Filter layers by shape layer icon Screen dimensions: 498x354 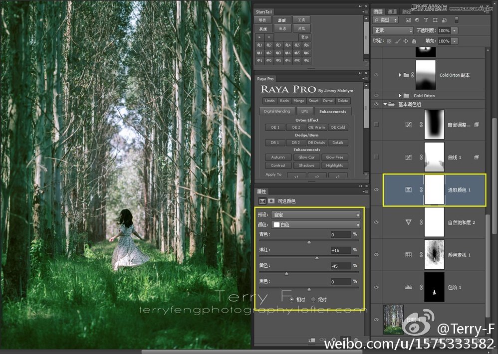tap(435, 20)
